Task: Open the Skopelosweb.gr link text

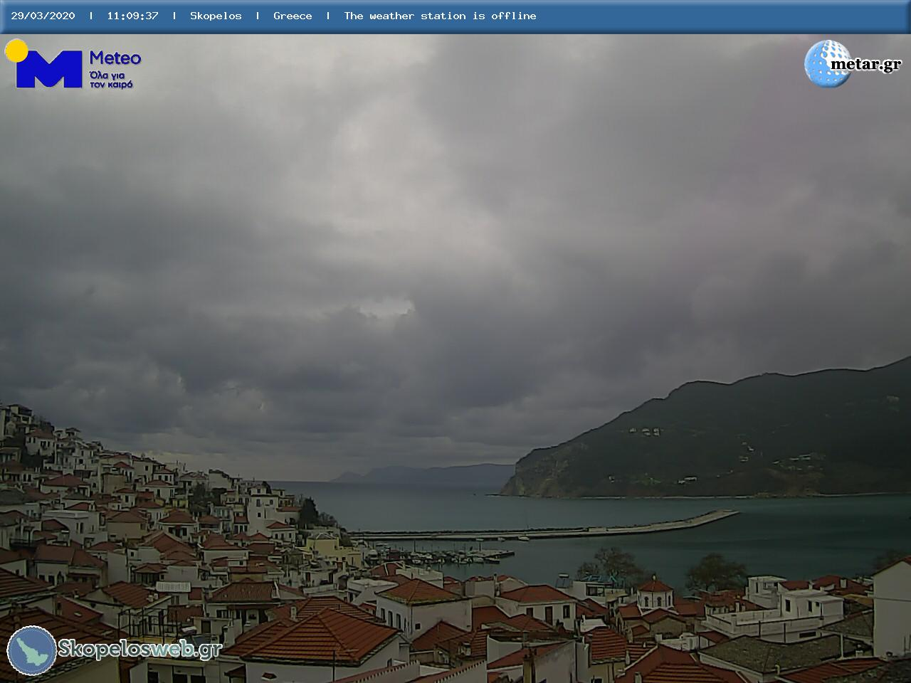Action: [x=140, y=649]
